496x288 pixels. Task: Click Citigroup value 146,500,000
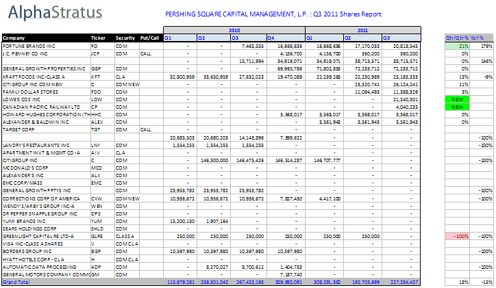point(214,161)
